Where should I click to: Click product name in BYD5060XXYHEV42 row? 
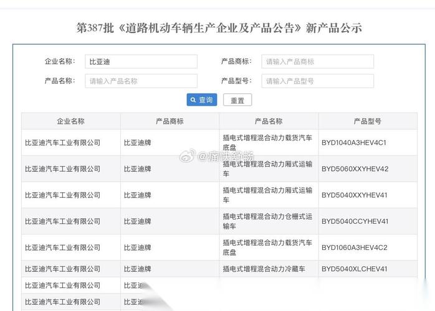coord(267,169)
